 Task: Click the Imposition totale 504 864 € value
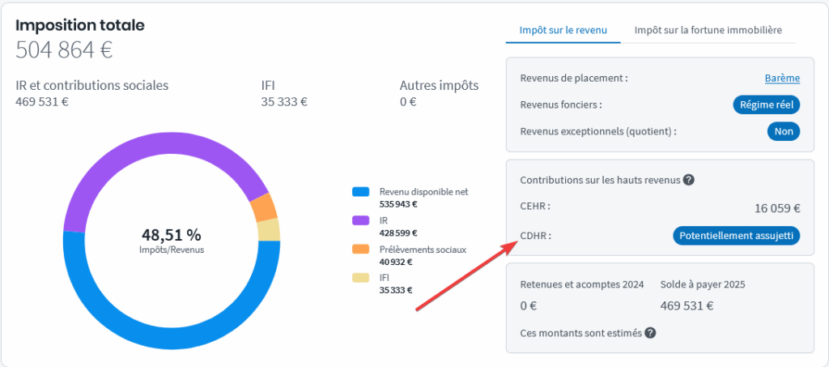tap(64, 50)
